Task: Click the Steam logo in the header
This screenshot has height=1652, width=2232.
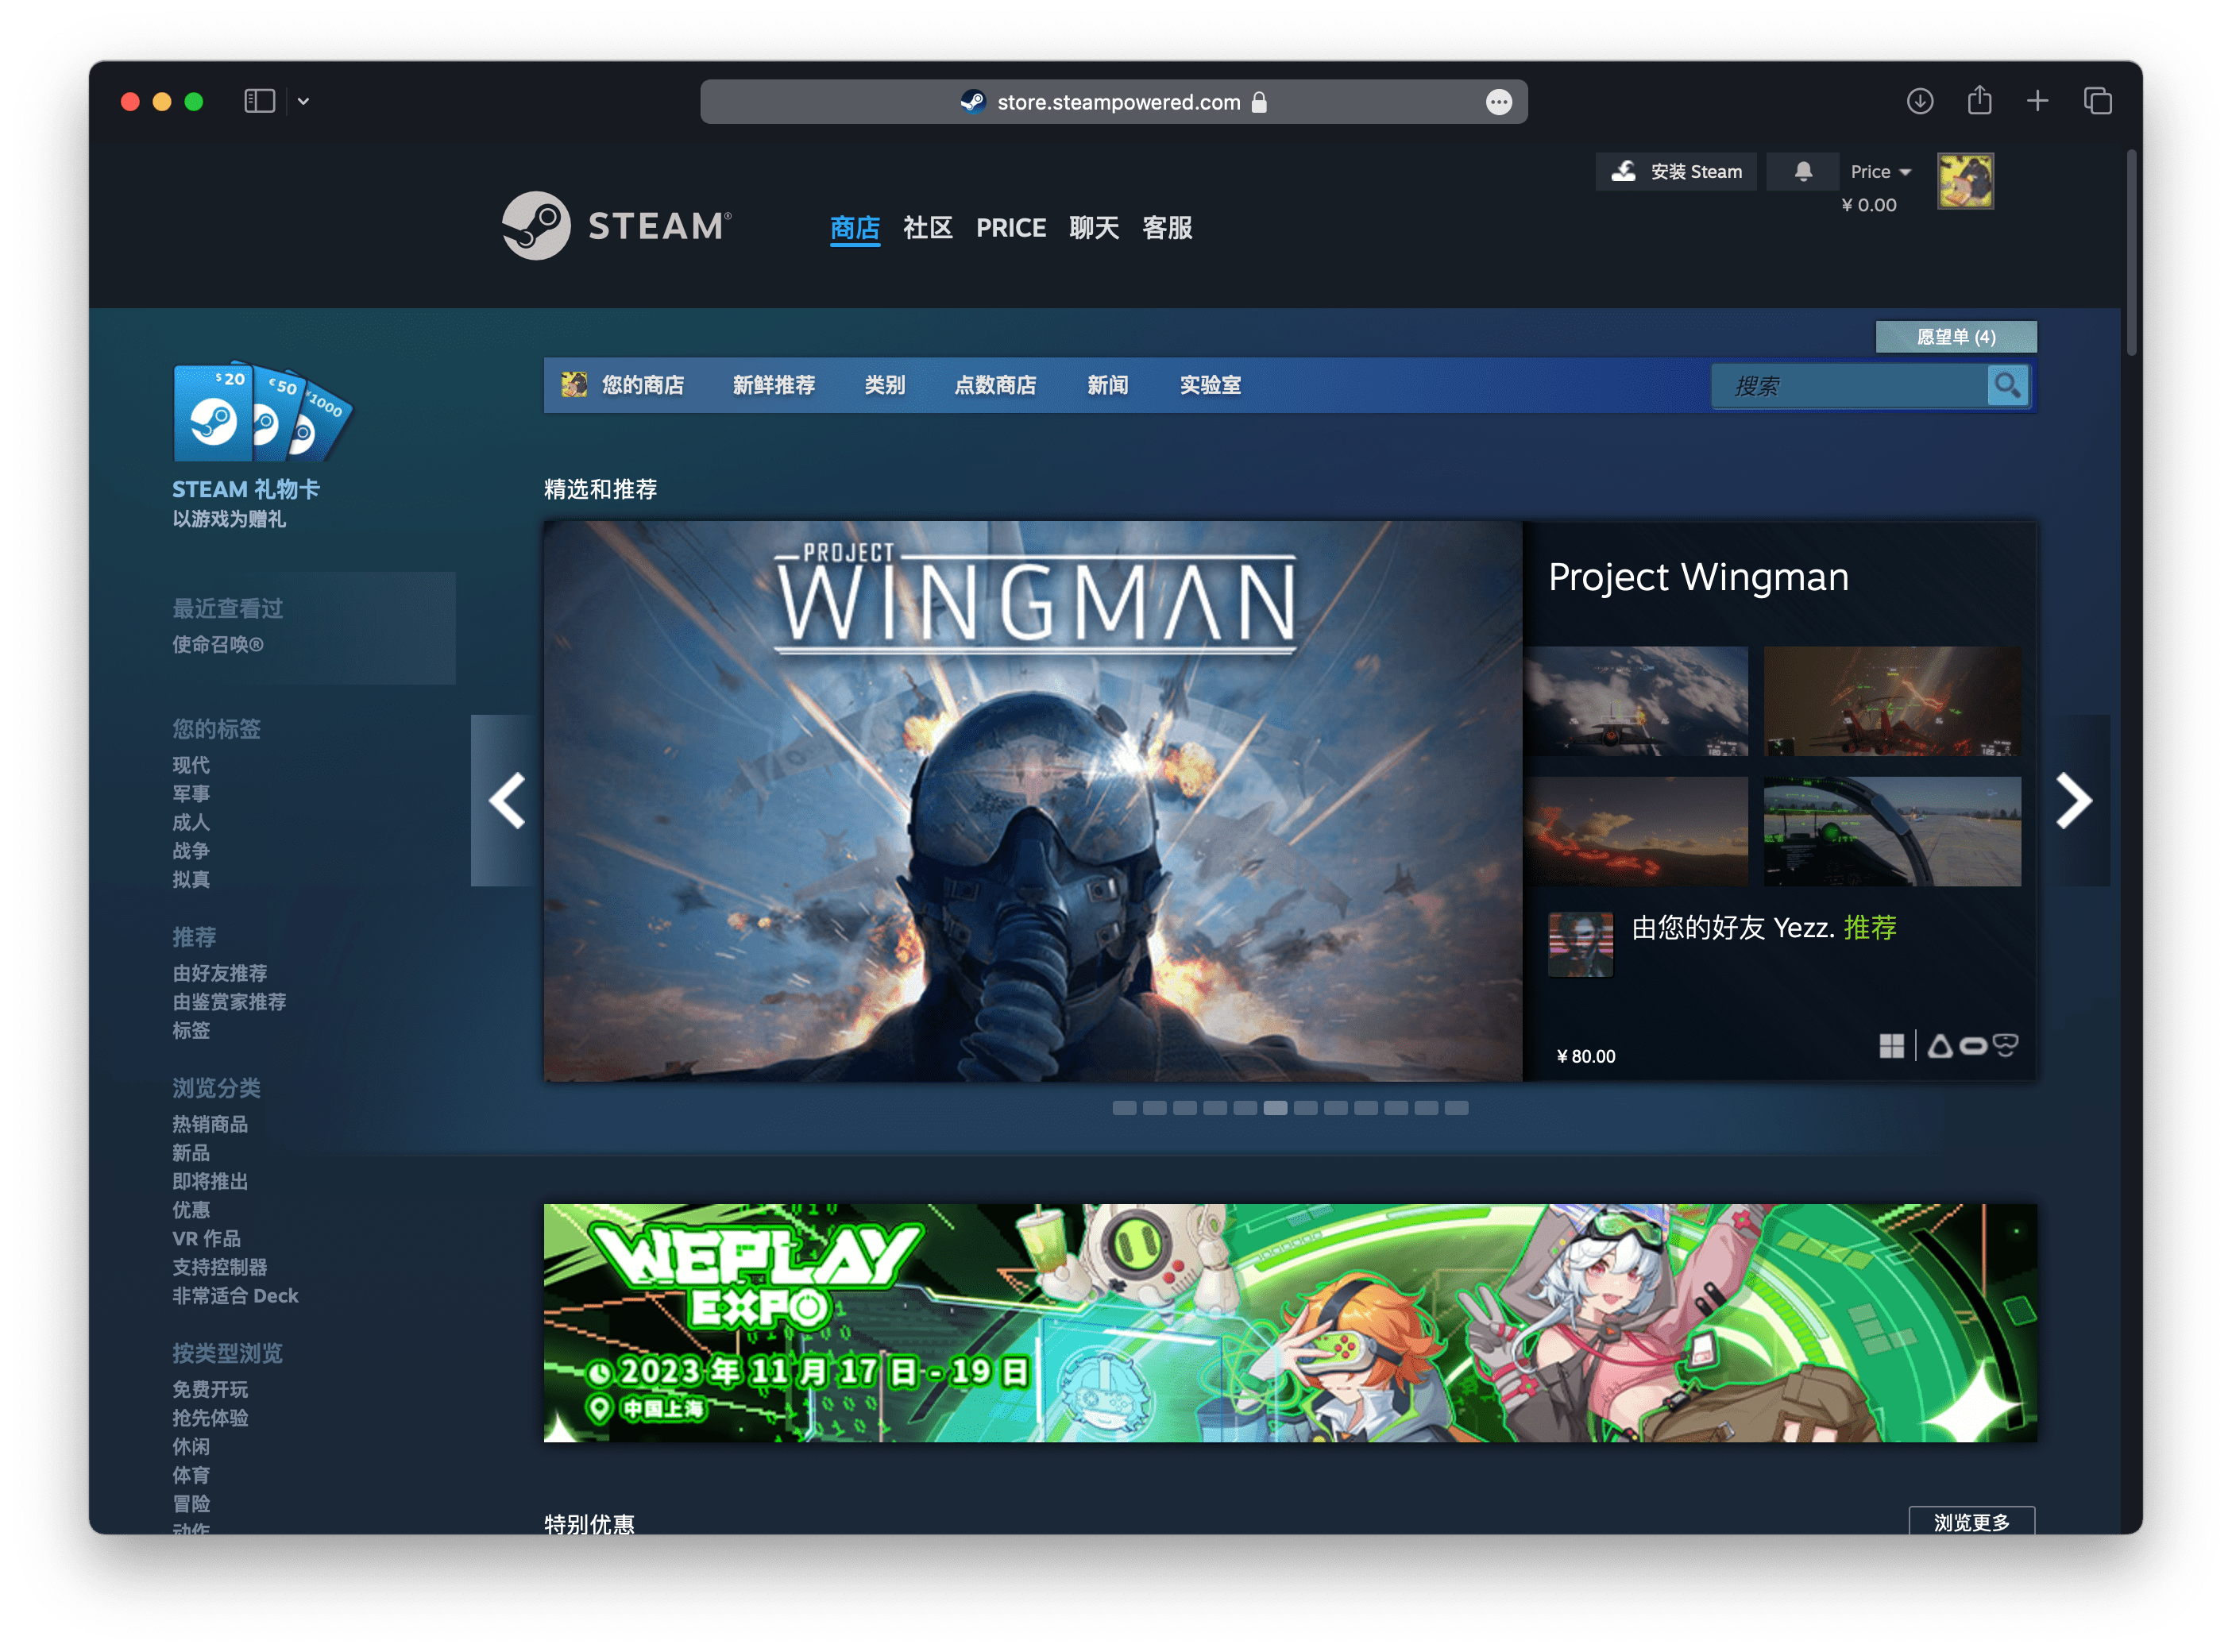Action: (617, 226)
